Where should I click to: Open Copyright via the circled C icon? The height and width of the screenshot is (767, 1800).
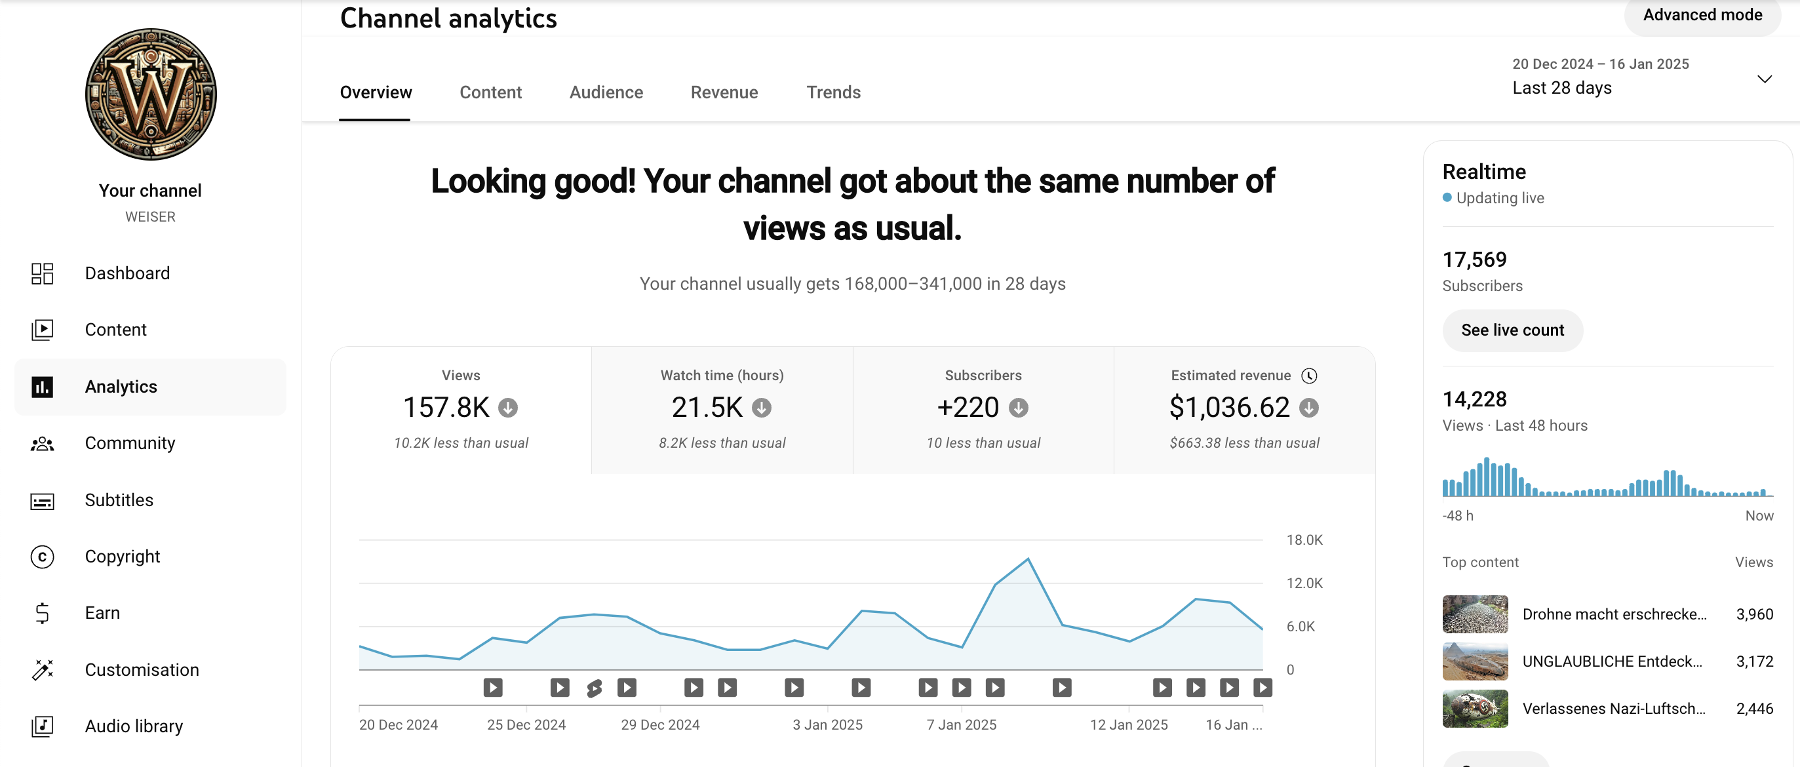(42, 557)
